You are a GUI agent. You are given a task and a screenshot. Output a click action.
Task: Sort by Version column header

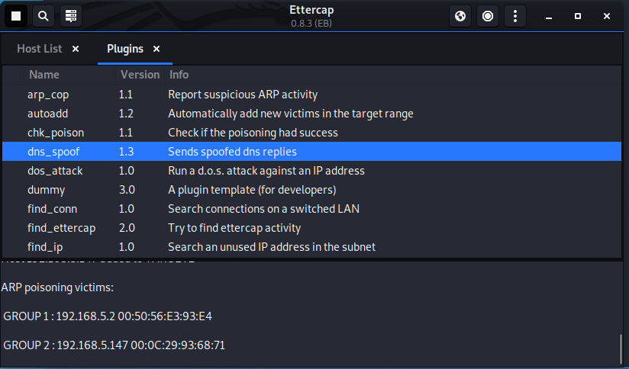pyautogui.click(x=140, y=75)
